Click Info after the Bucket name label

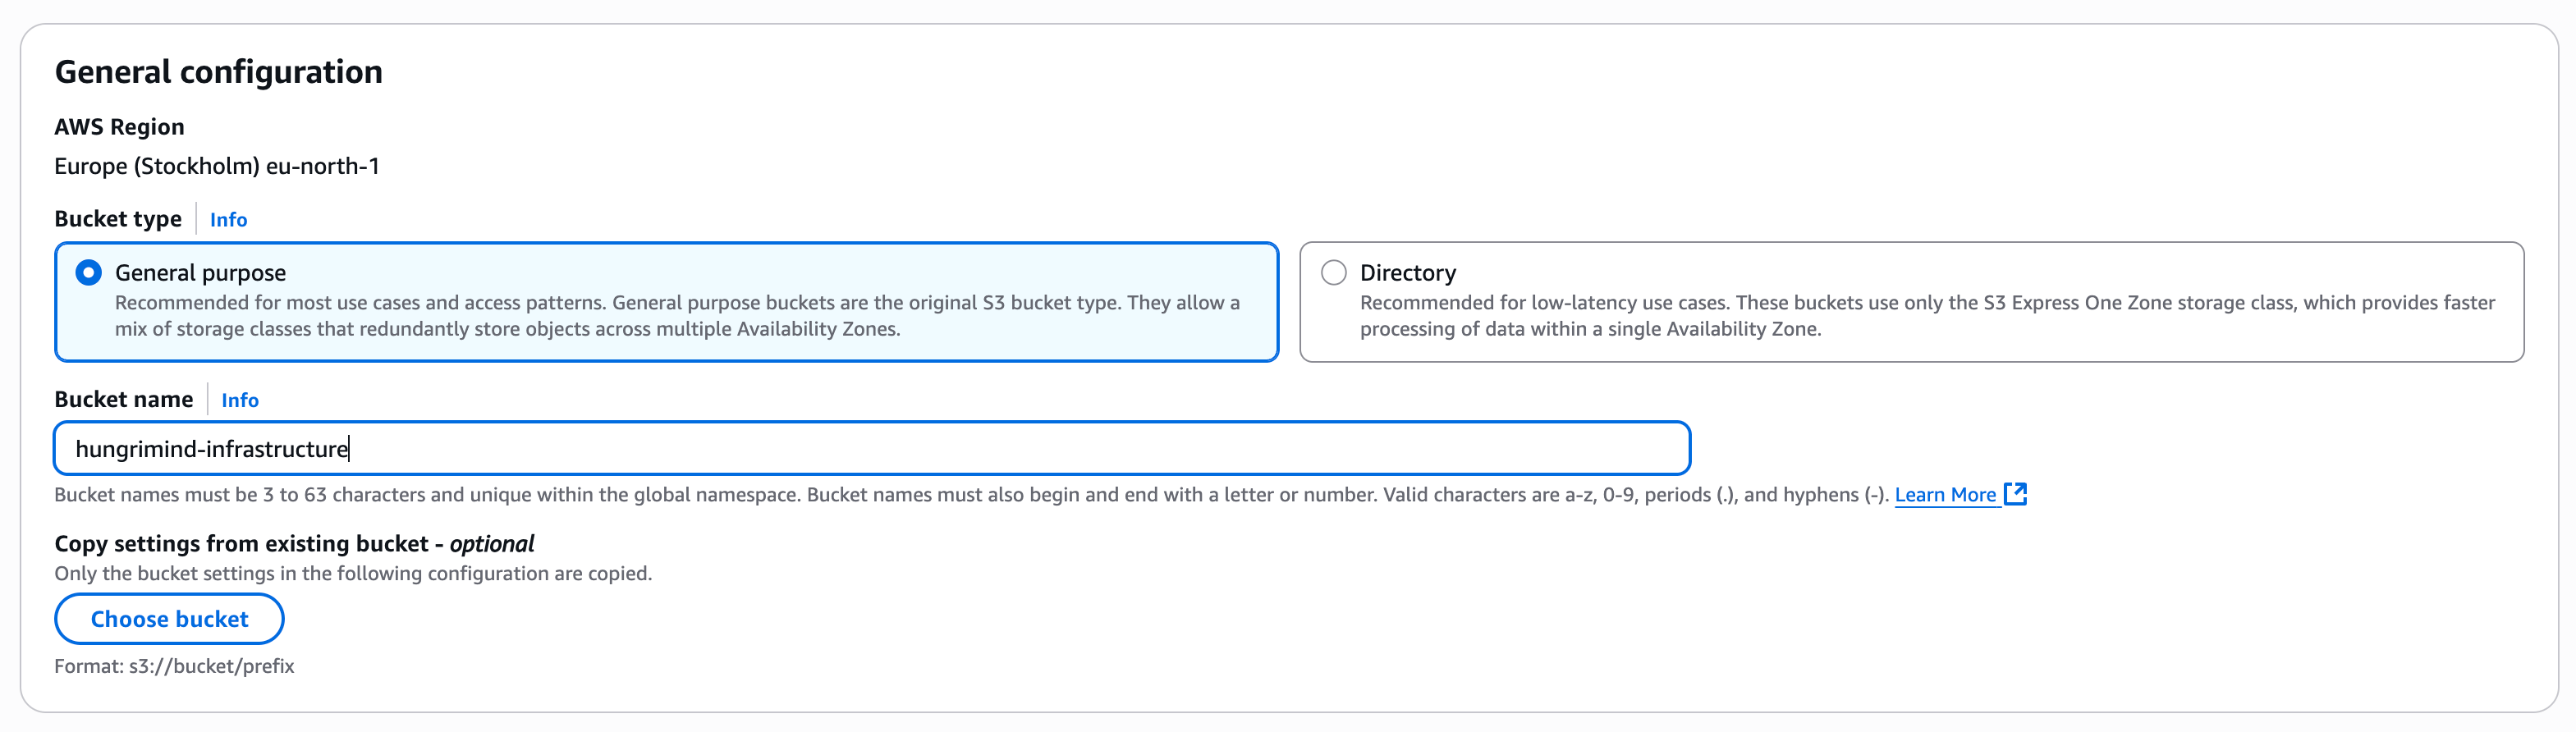point(240,399)
